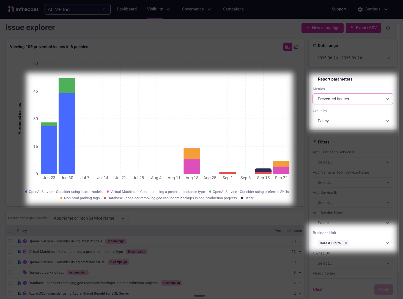
Task: Open the Group by Policy dropdown
Action: click(353, 121)
